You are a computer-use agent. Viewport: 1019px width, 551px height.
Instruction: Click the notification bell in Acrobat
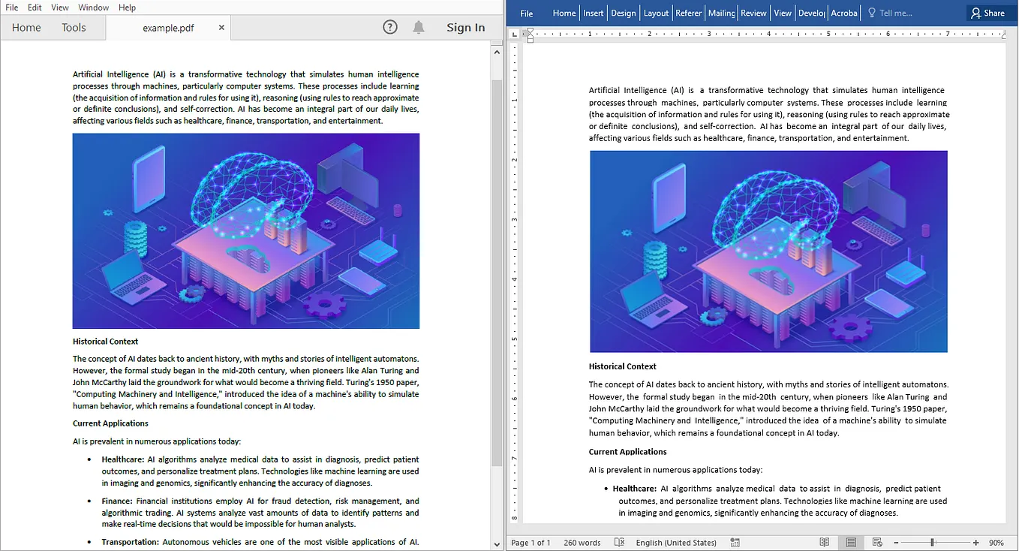(420, 26)
